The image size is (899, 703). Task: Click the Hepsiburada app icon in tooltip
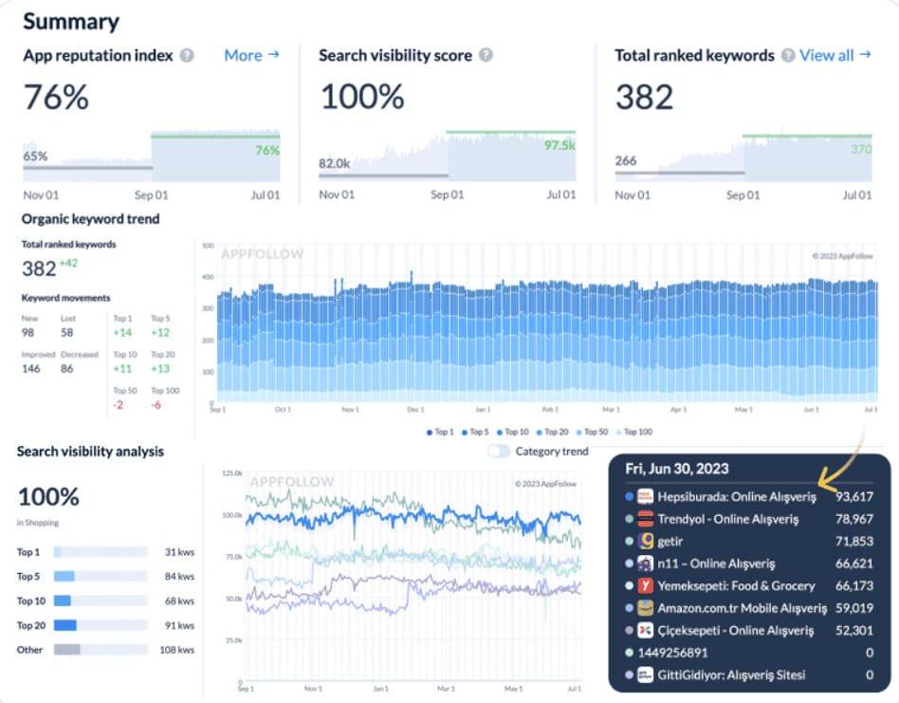(x=646, y=496)
